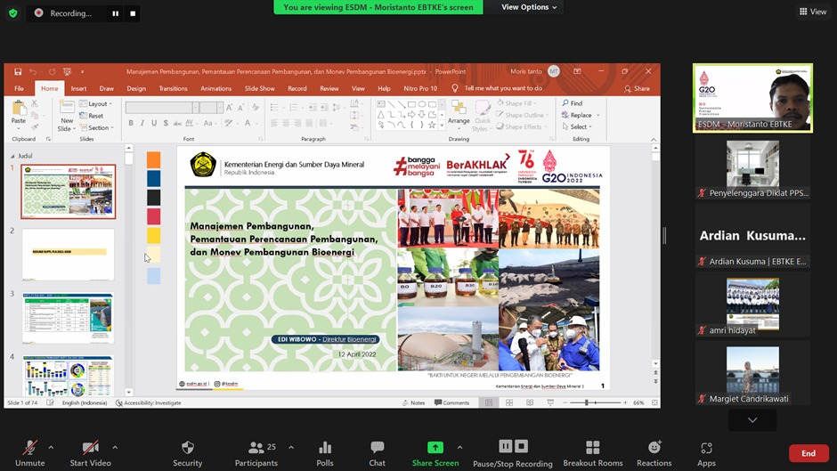
Task: Pick the yellow color swatch
Action: [154, 235]
